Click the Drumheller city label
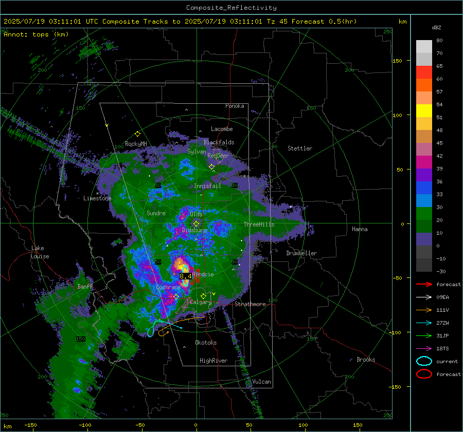The image size is (463, 432). tap(301, 253)
